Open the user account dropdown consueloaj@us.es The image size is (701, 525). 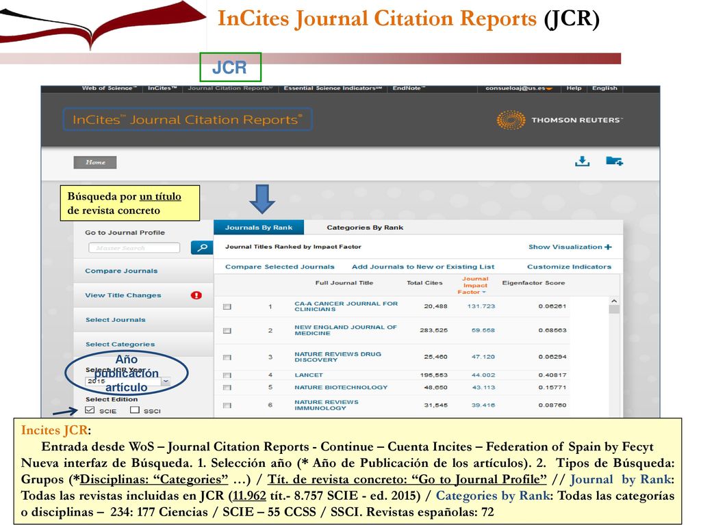[519, 88]
